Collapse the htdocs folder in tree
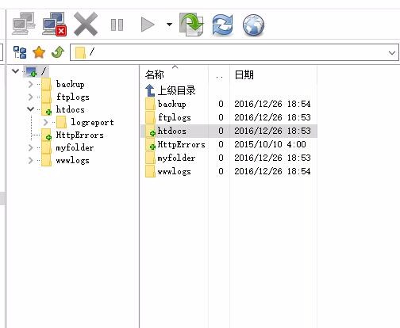 click(x=31, y=109)
